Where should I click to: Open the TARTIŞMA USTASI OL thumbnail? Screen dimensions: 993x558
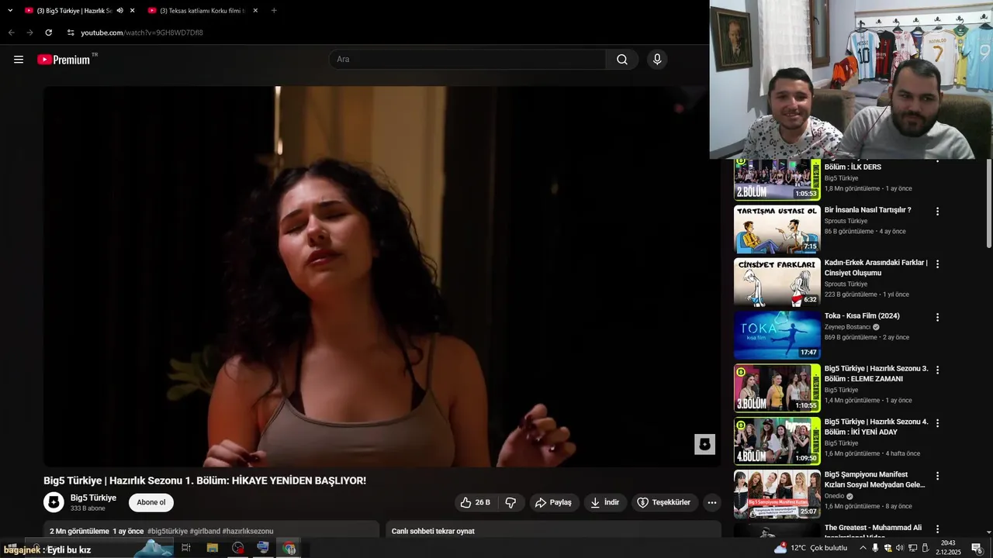(x=777, y=229)
